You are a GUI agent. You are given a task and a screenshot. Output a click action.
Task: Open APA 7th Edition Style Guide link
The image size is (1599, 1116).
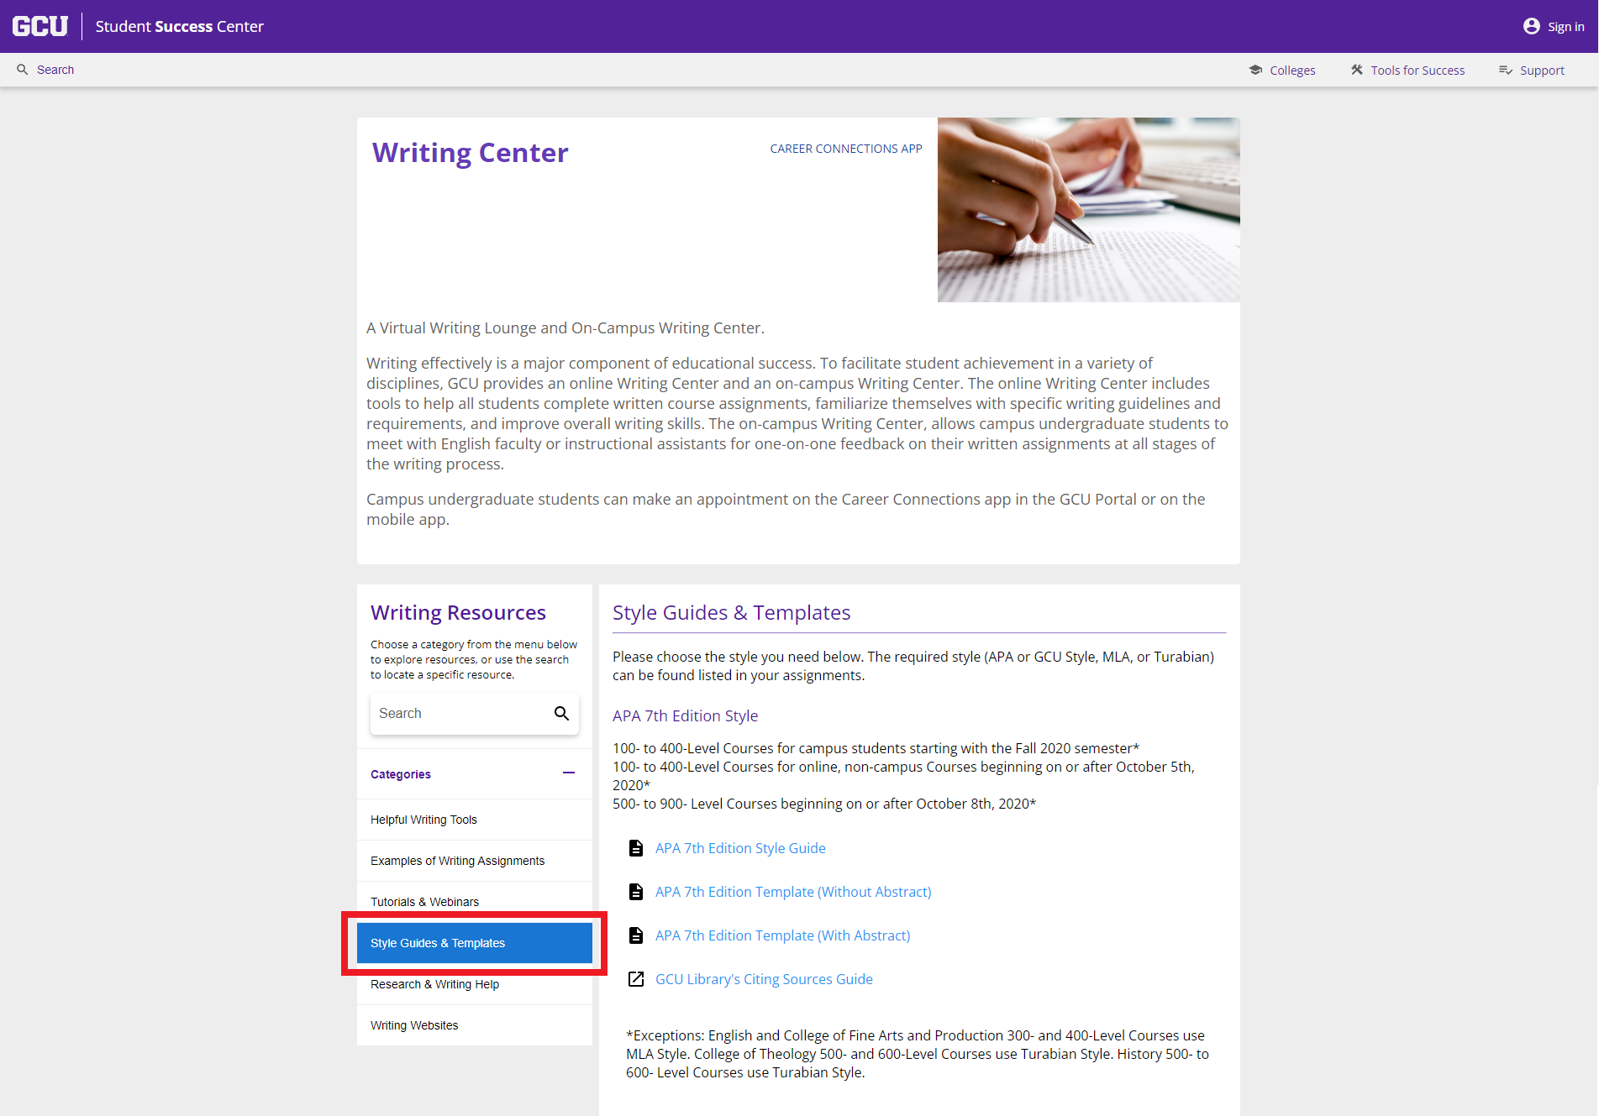[x=740, y=848]
